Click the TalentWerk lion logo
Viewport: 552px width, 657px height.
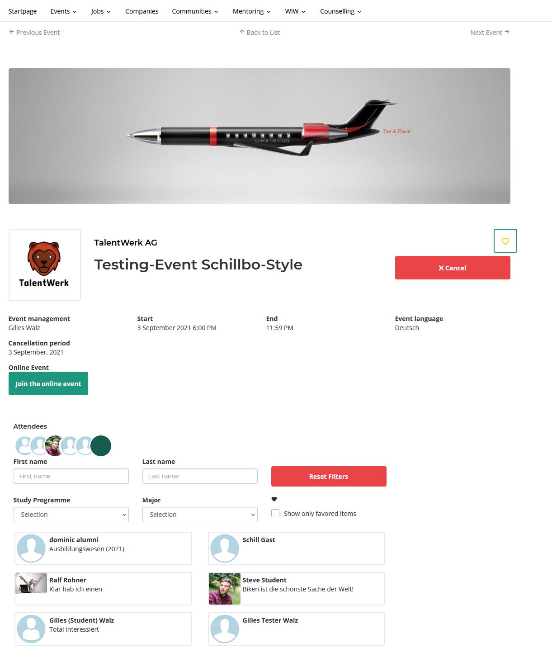44,265
